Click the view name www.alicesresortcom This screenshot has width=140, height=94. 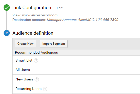40,15
